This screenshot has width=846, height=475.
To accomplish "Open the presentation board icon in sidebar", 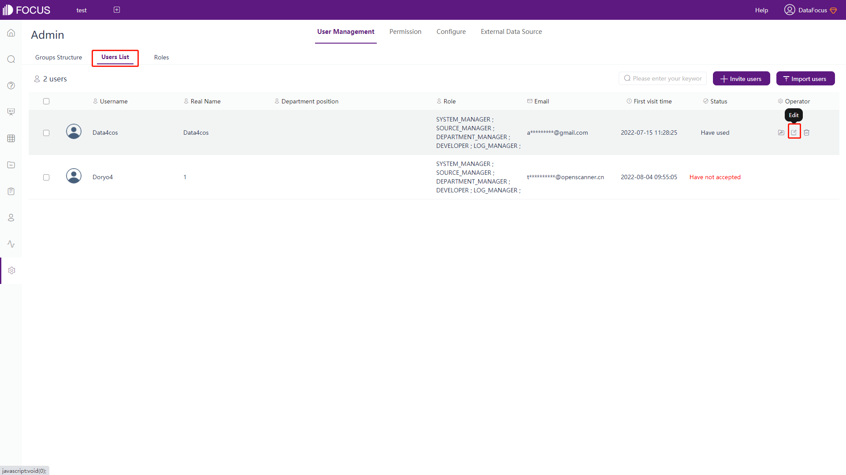I will [11, 112].
